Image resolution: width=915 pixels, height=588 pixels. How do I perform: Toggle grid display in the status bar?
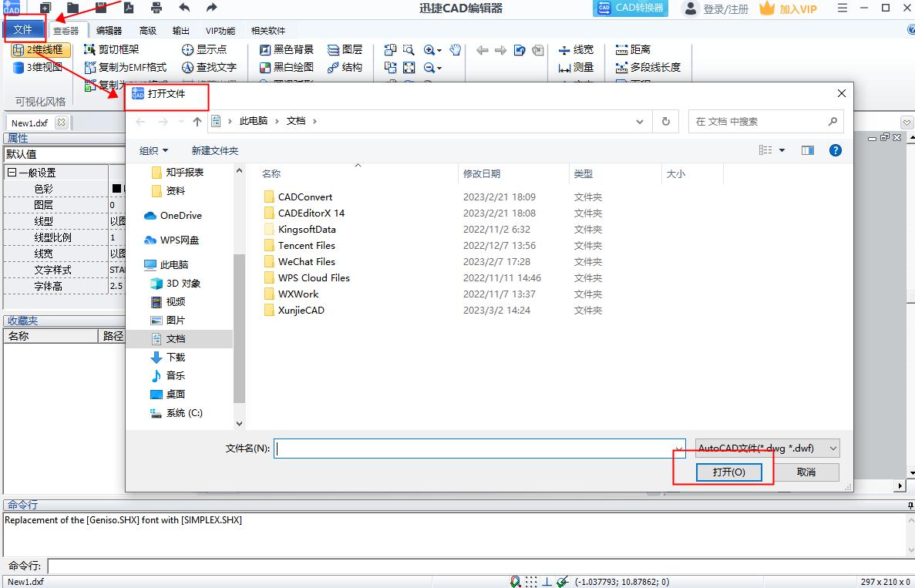(530, 582)
